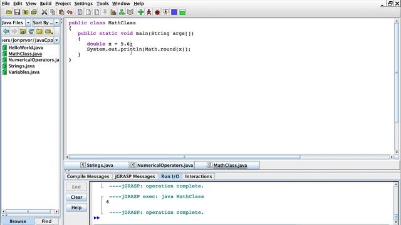Select NumericalOperators.java in file list

coord(31,60)
